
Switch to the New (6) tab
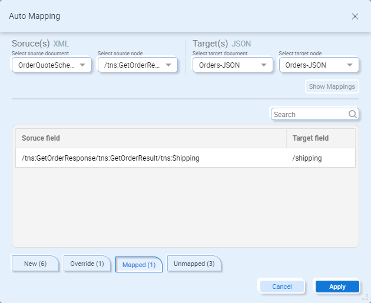tap(35, 264)
